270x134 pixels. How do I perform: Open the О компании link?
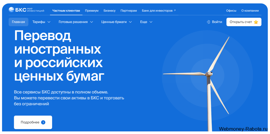pos(250,11)
